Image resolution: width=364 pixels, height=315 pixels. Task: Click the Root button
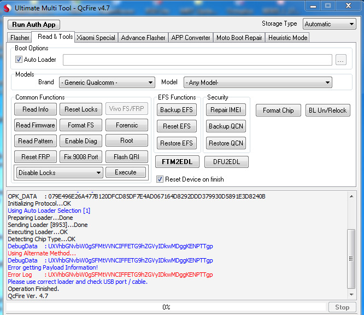click(x=127, y=141)
